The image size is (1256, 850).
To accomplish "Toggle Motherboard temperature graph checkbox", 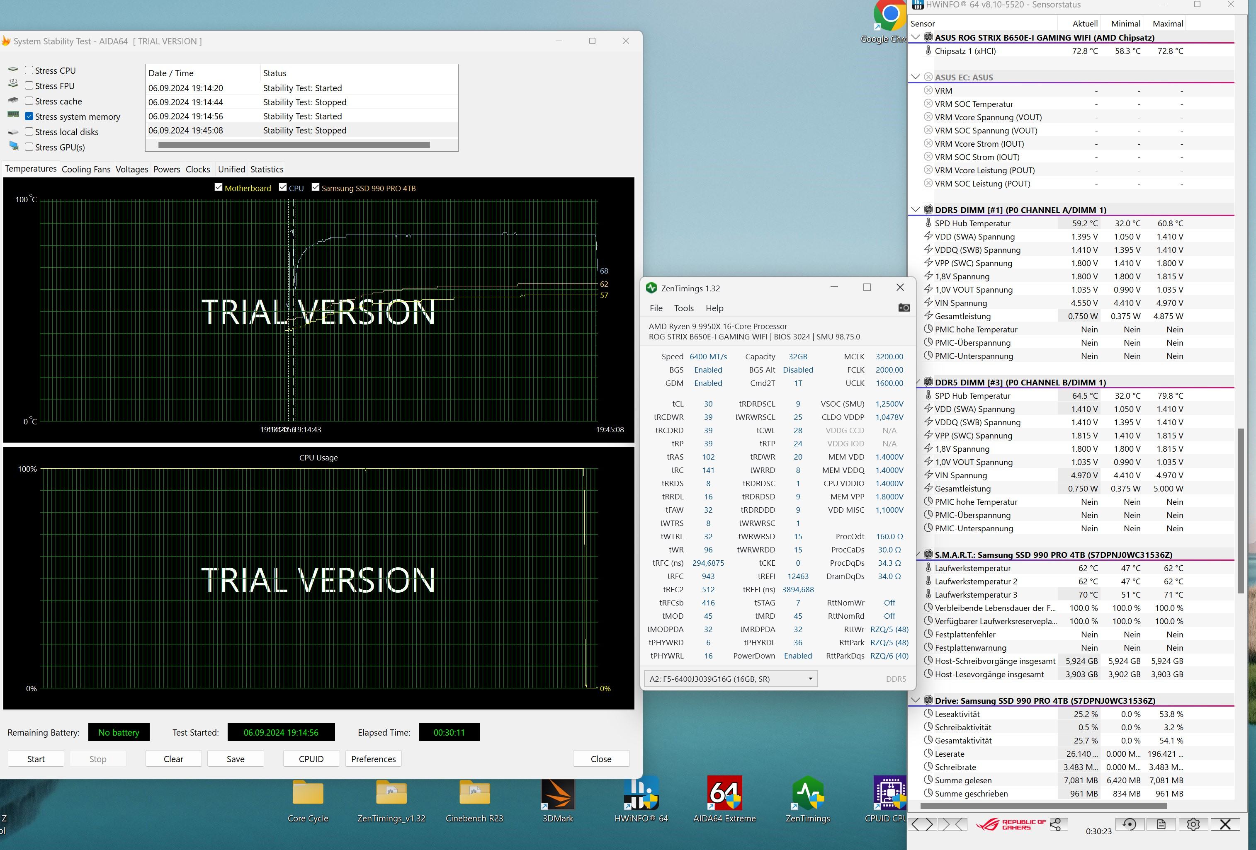I will (x=219, y=187).
